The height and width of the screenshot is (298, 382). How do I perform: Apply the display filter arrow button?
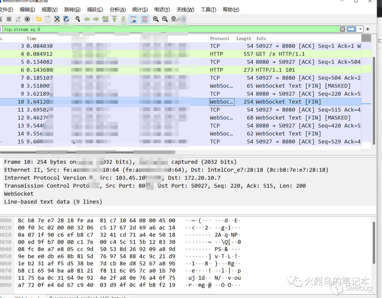coord(351,29)
